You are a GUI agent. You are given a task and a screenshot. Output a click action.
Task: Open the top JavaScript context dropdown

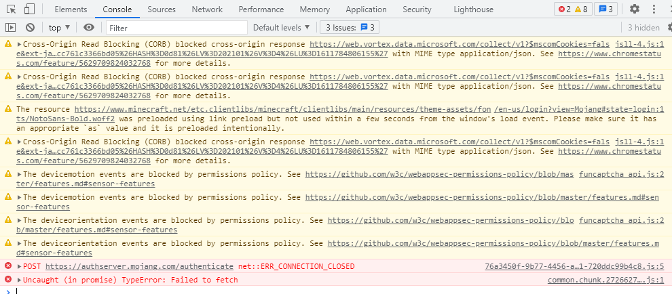coord(60,28)
